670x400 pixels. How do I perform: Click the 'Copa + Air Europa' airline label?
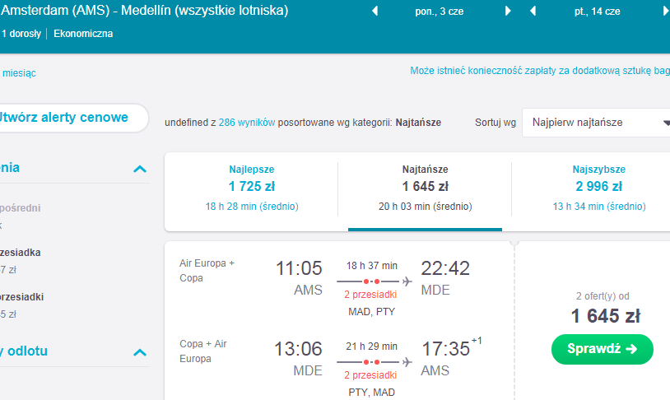[203, 351]
